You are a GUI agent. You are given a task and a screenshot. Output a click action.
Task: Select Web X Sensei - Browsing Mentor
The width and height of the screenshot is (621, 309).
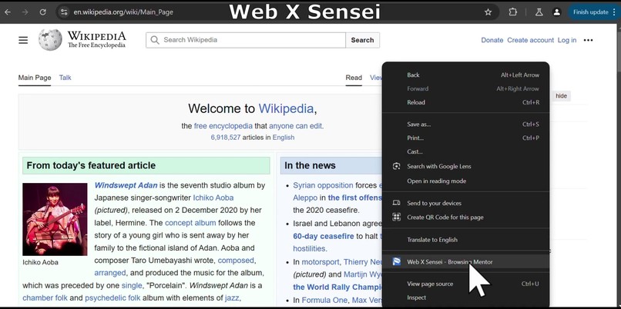[465, 261]
